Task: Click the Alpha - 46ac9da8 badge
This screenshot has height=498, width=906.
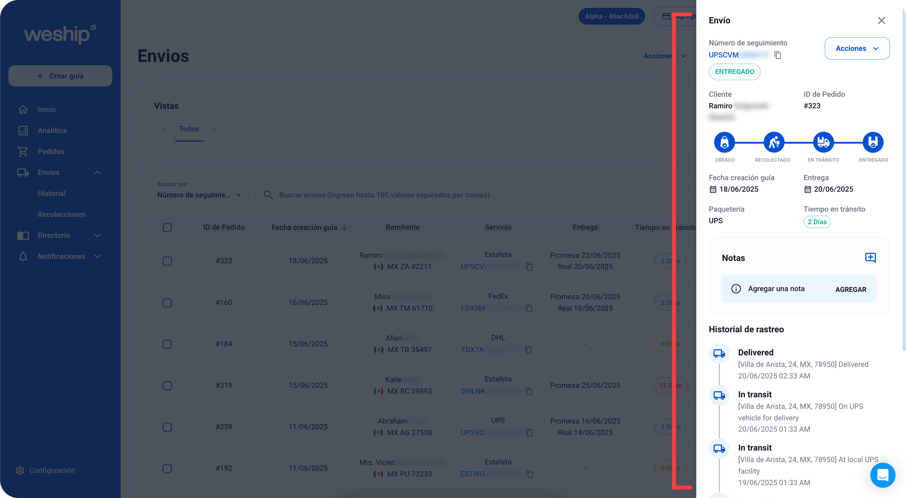Action: point(611,16)
